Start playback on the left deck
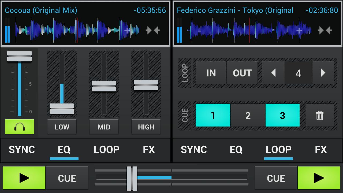This screenshot has height=193, width=343. coord(24,178)
